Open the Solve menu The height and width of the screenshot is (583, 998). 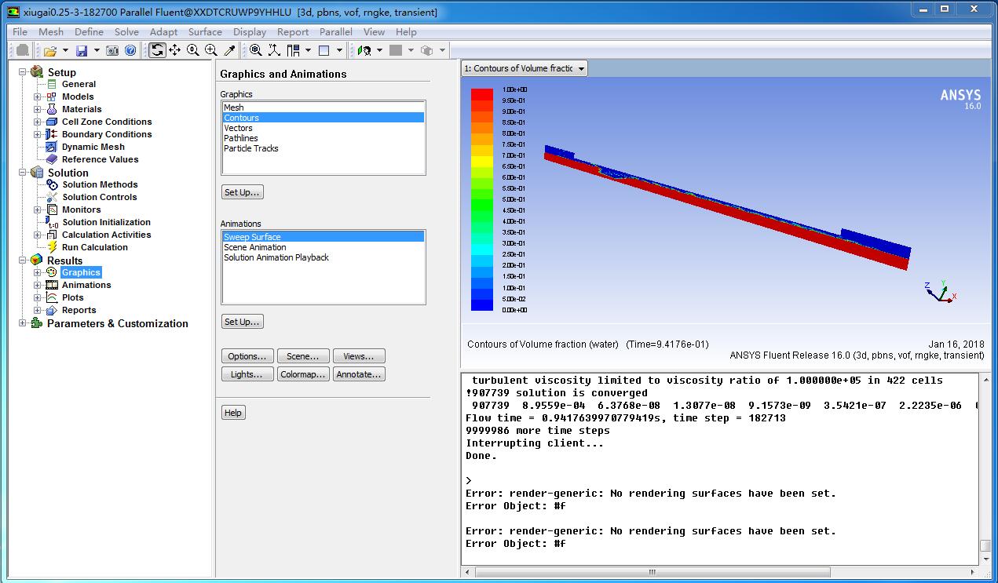[126, 32]
